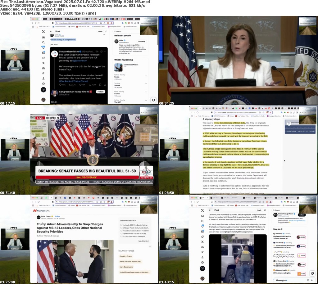This screenshot has width=318, height=284.
Task: Expand See all trends on NewsBreak
Action: point(144,241)
